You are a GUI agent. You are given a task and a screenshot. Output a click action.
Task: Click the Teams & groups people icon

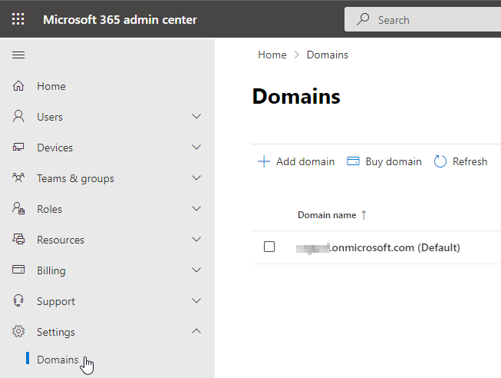click(x=18, y=177)
